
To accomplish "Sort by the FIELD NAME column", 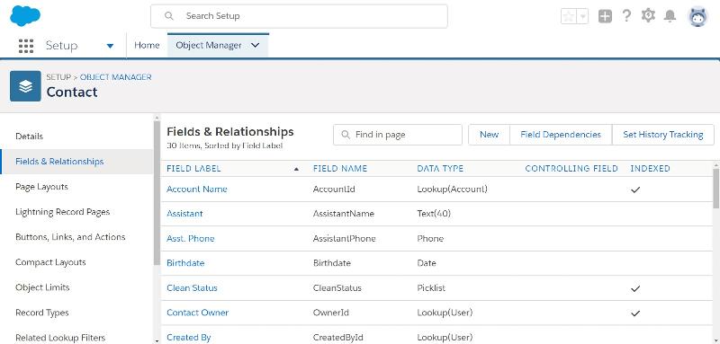I will coord(340,169).
